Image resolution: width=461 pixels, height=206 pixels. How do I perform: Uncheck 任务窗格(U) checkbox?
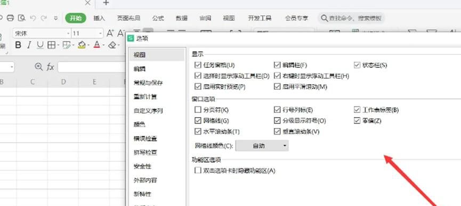pyautogui.click(x=198, y=65)
